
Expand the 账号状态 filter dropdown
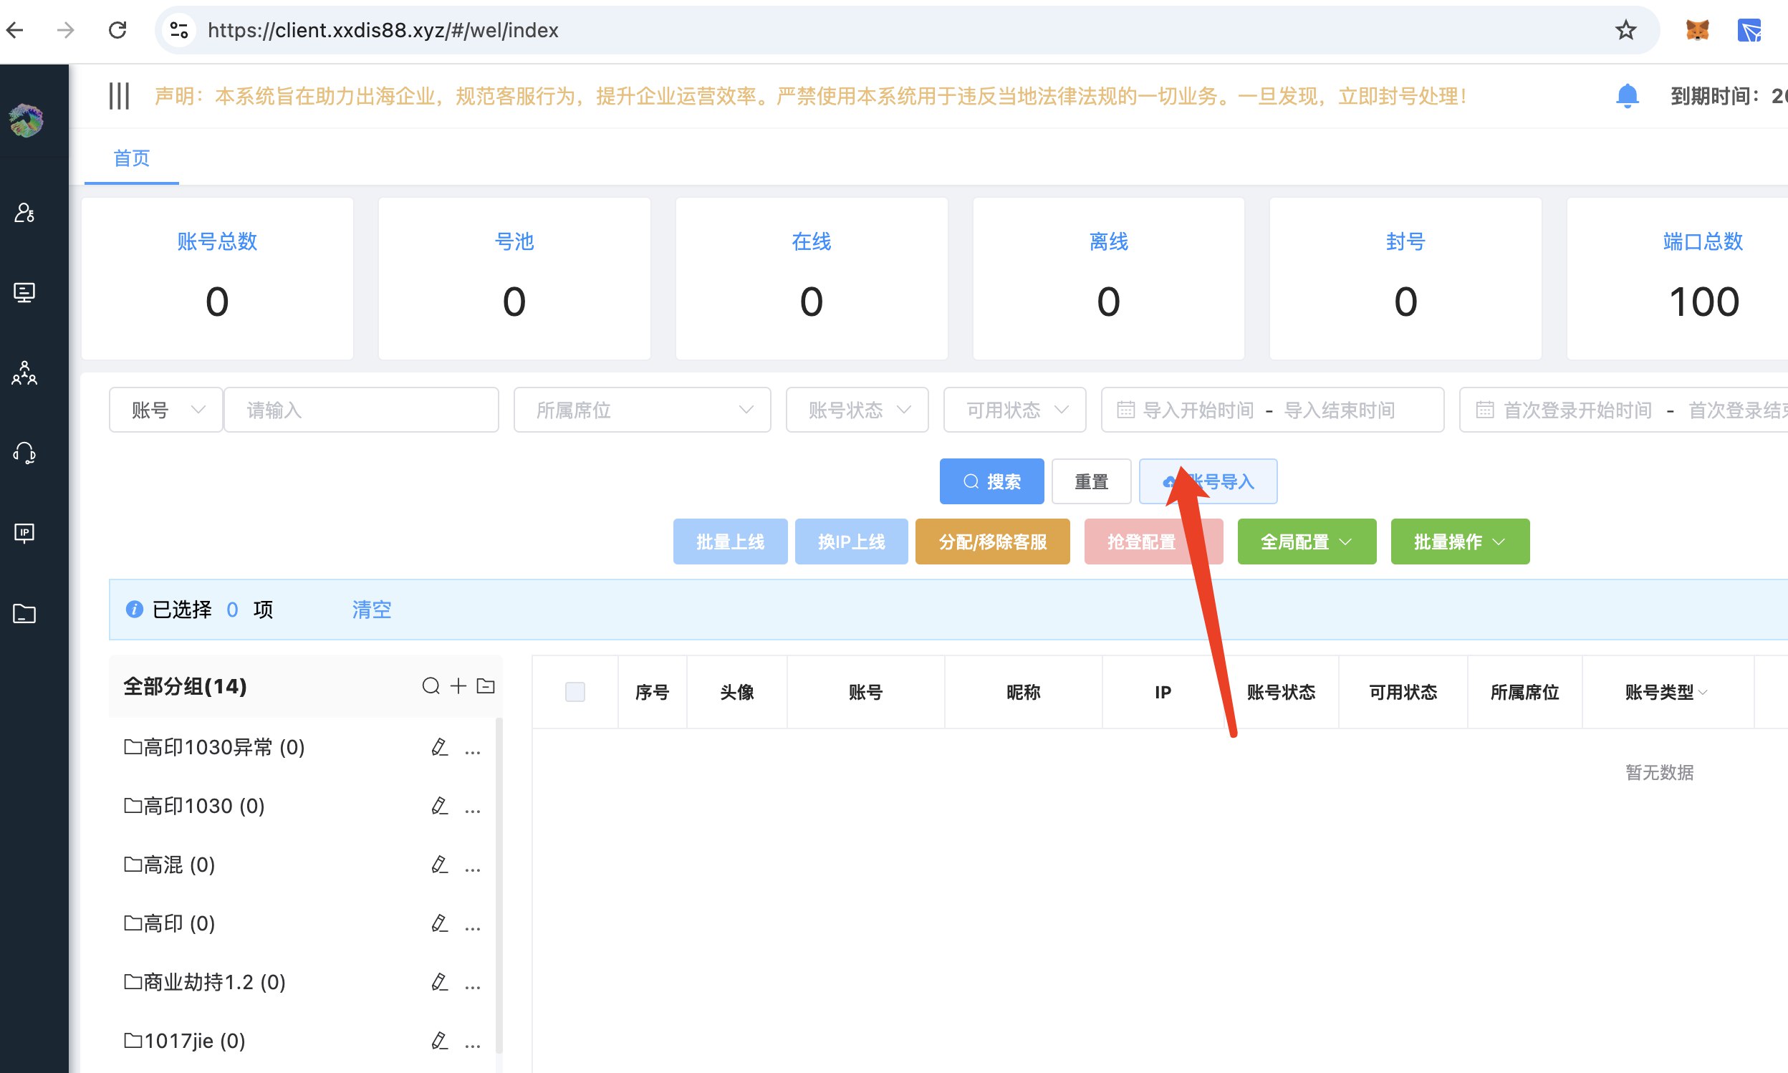tap(857, 410)
